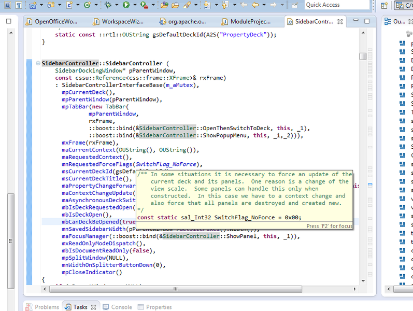Click the new C source file icon
Screen dimensions: 413x311
69,5
